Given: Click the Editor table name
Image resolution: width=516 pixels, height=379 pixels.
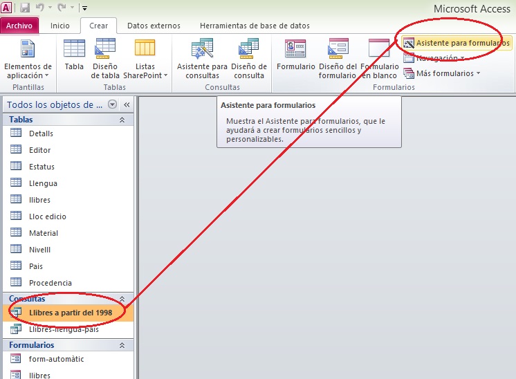Looking at the screenshot, I should click(40, 150).
